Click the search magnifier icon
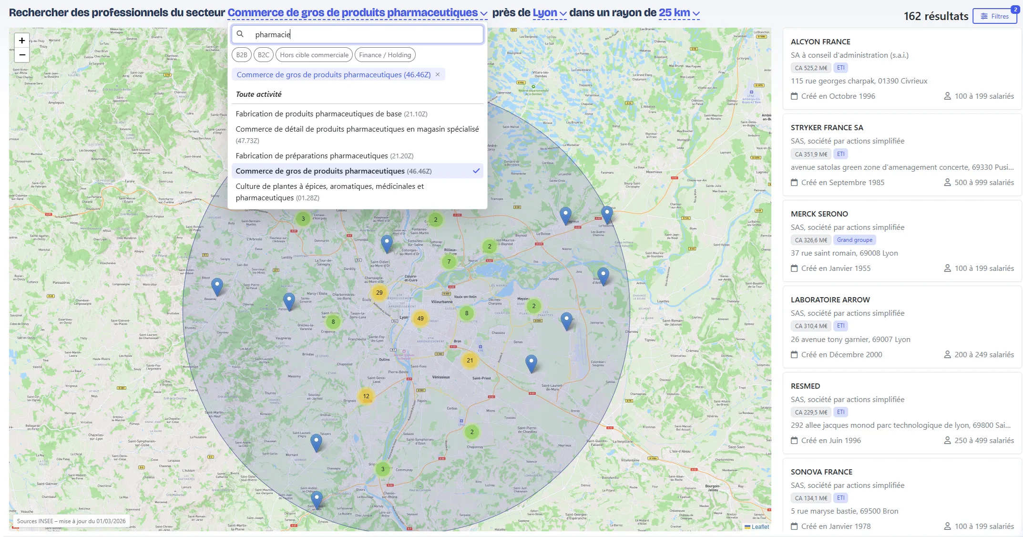 [x=240, y=34]
